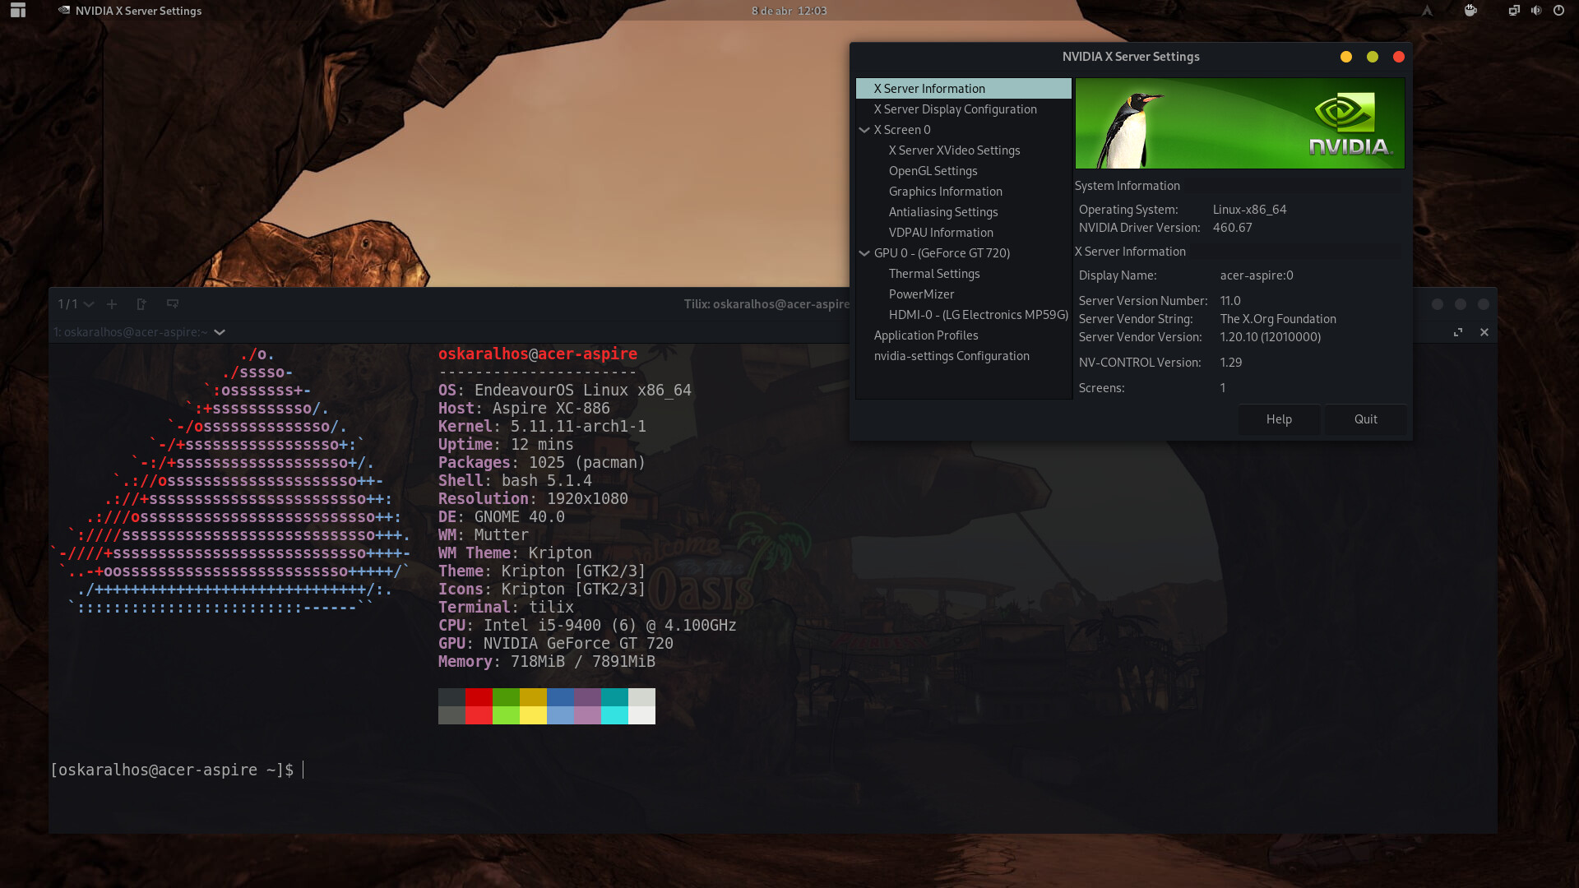Collapse the X Screen 0 tree node

[864, 130]
